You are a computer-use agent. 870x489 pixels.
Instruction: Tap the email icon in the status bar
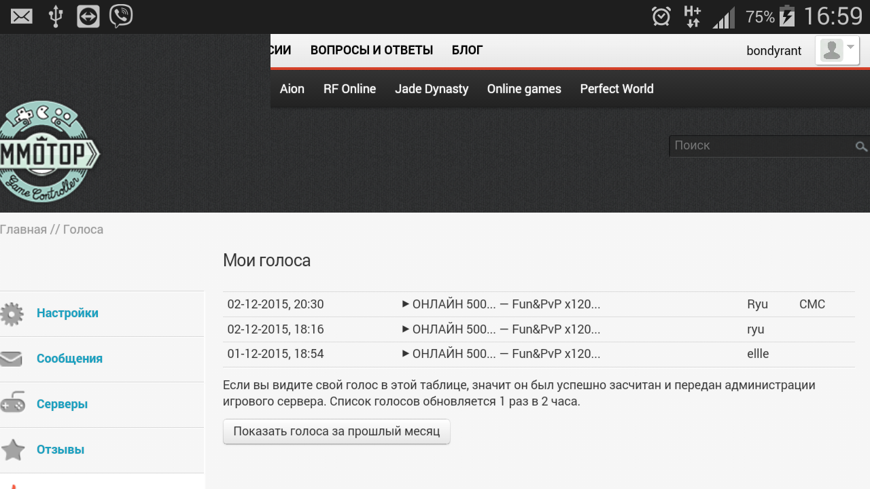pyautogui.click(x=21, y=15)
